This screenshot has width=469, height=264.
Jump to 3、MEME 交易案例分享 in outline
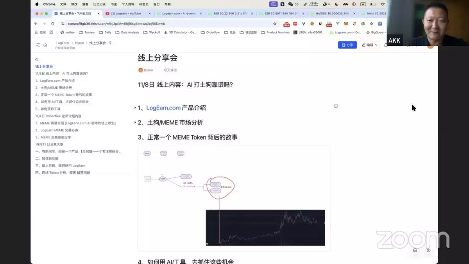coord(53,137)
